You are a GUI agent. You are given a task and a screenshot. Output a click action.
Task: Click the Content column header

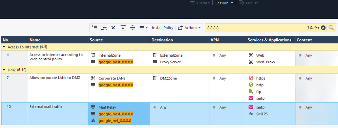point(316,40)
